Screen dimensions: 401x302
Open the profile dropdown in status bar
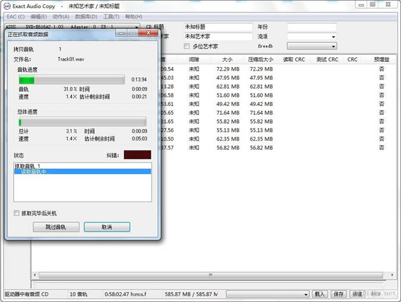pyautogui.click(x=267, y=294)
